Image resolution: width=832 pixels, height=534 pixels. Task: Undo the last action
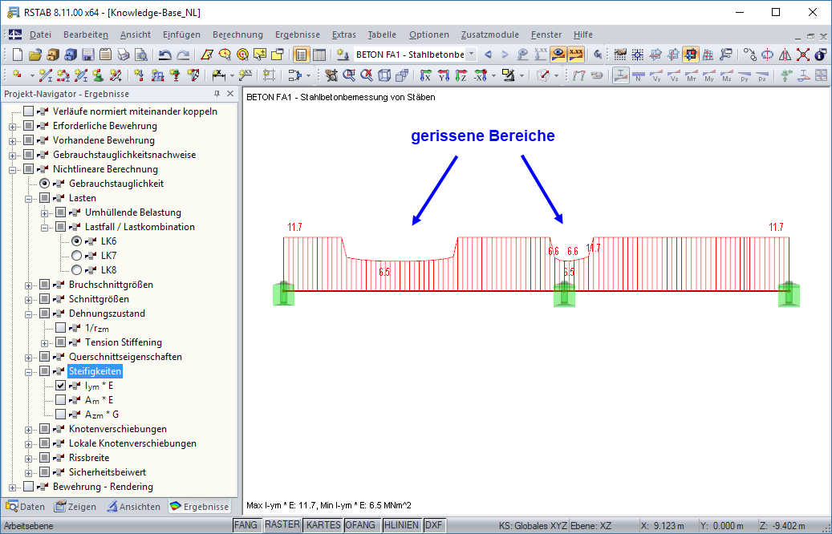coord(165,55)
